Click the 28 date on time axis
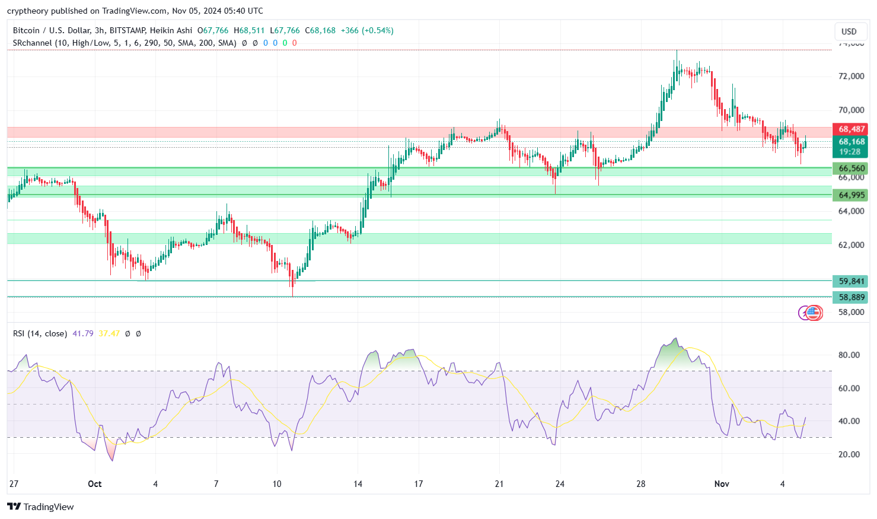 pyautogui.click(x=641, y=484)
